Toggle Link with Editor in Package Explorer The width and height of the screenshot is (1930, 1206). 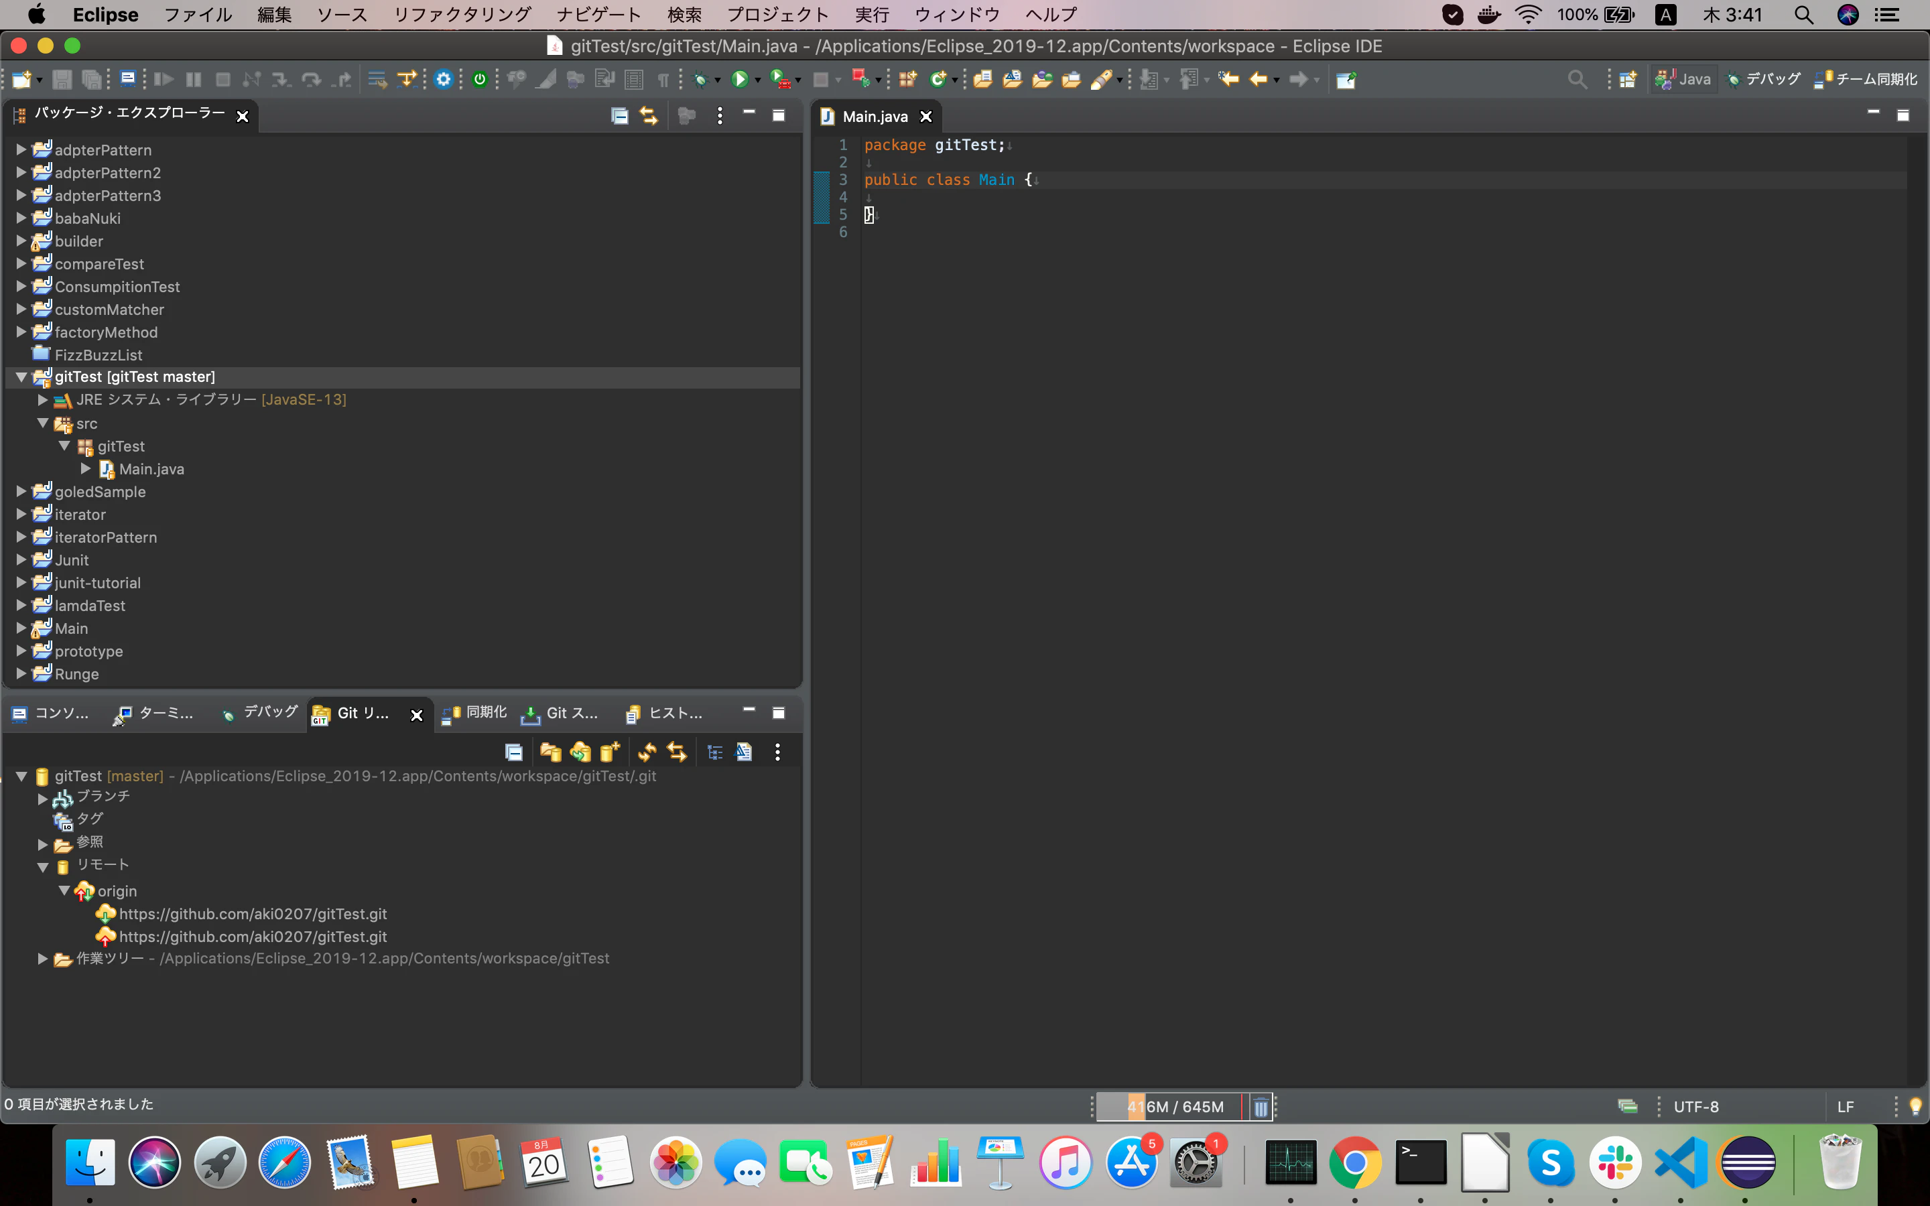[x=649, y=116]
